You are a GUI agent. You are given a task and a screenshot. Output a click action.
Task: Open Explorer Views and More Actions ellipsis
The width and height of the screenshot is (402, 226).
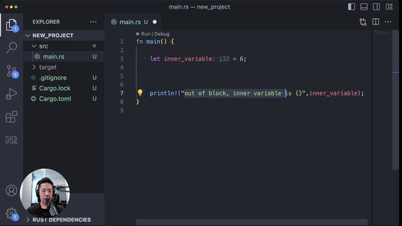[x=94, y=22]
